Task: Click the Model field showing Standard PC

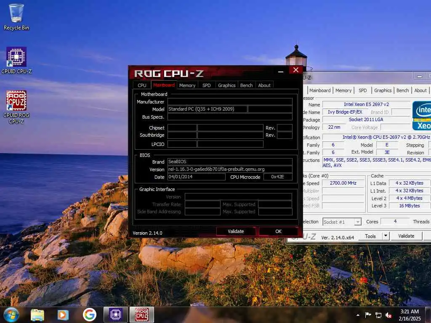Action: tap(207, 109)
